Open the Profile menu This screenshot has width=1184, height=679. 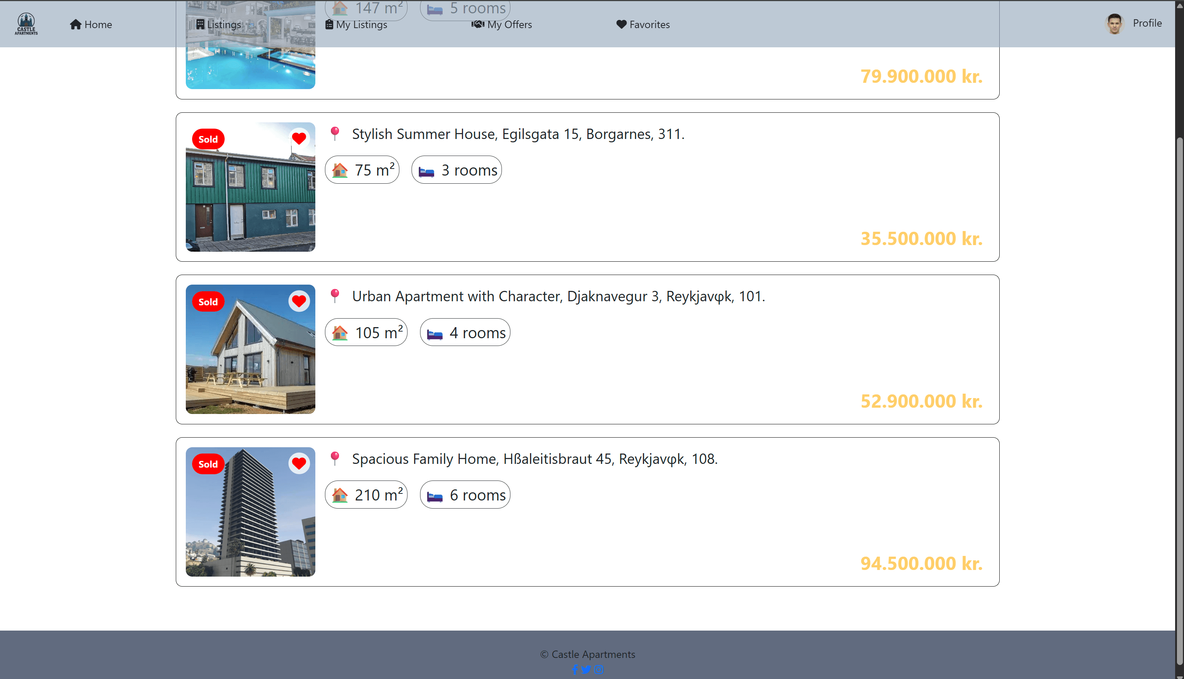[1147, 23]
